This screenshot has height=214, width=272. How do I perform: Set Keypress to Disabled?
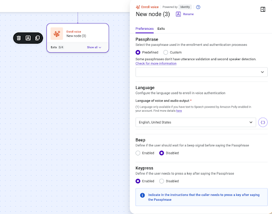click(x=161, y=181)
